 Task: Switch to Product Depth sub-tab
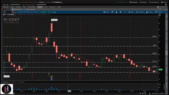click(x=30, y=9)
